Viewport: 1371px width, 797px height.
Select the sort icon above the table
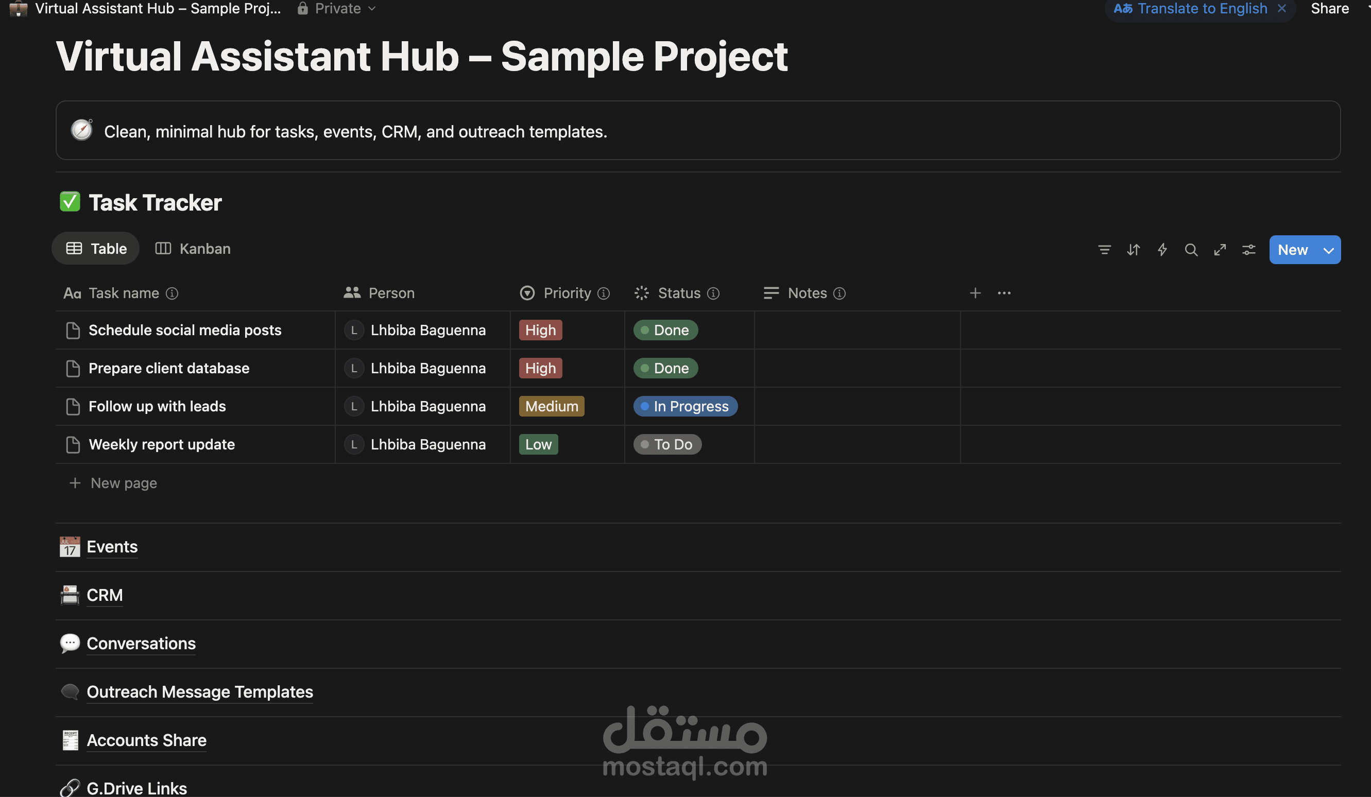(1134, 250)
